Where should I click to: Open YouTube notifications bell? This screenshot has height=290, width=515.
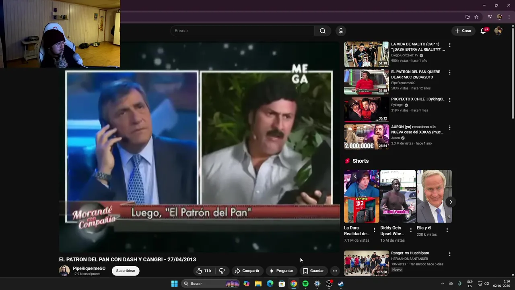(484, 31)
